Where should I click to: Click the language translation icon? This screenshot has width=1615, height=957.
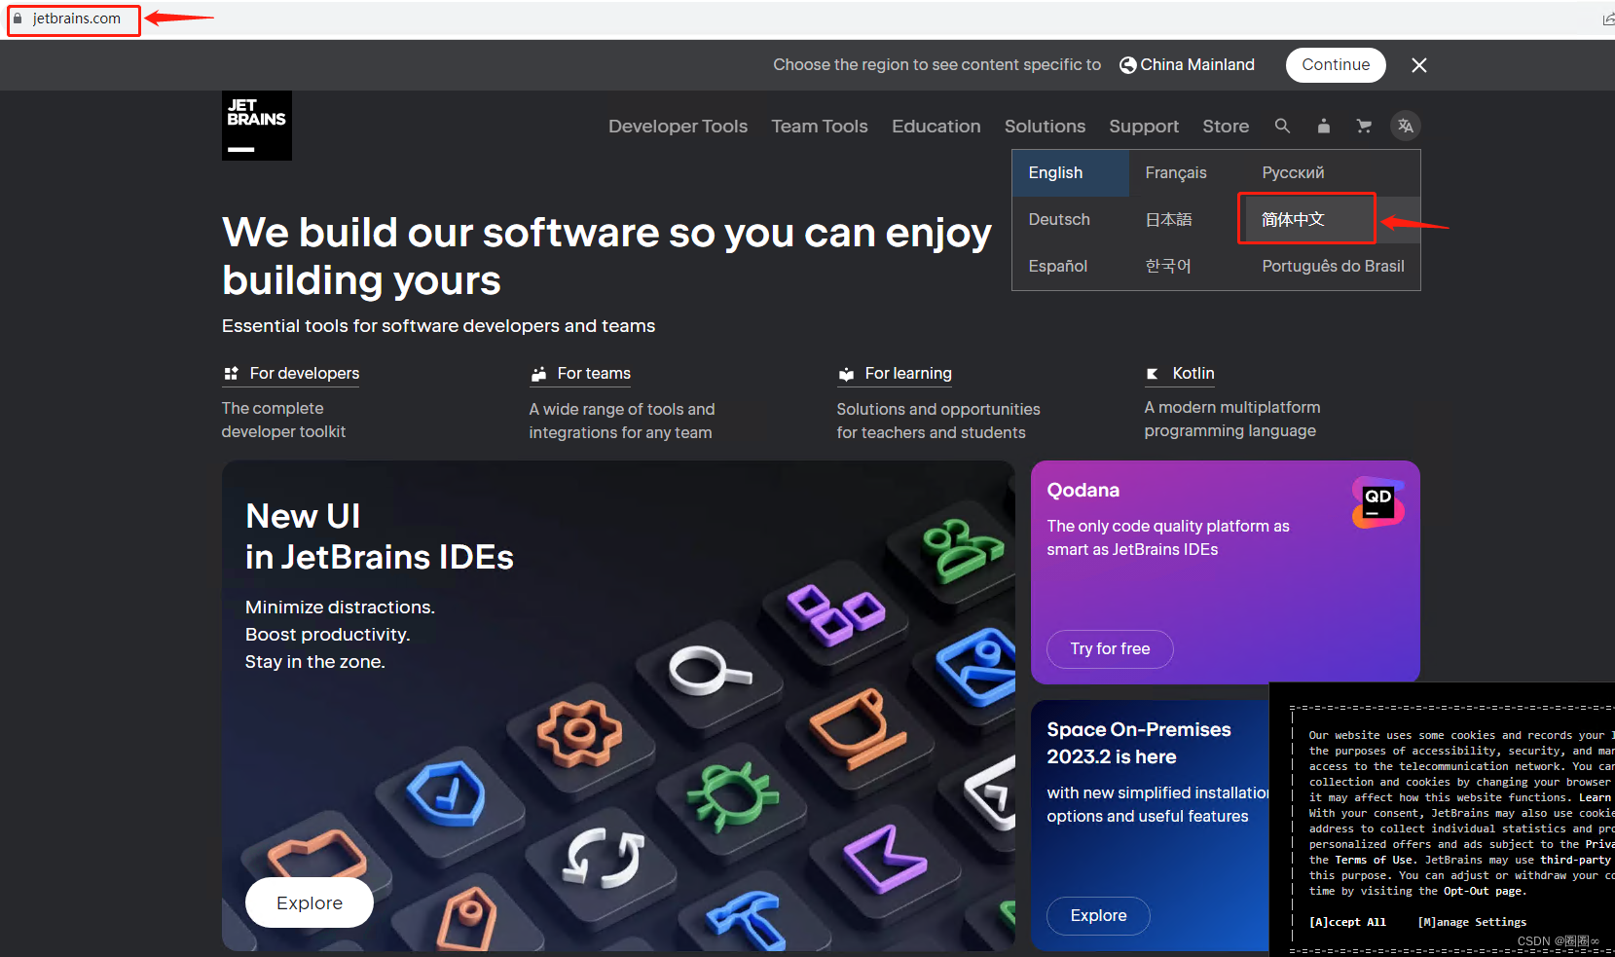click(x=1405, y=126)
